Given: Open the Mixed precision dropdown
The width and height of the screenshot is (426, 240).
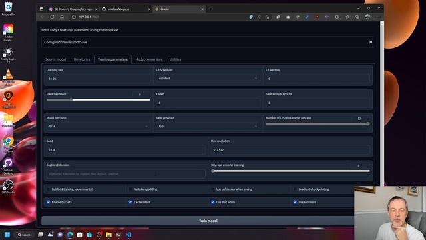Looking at the screenshot, I should click(x=99, y=126).
